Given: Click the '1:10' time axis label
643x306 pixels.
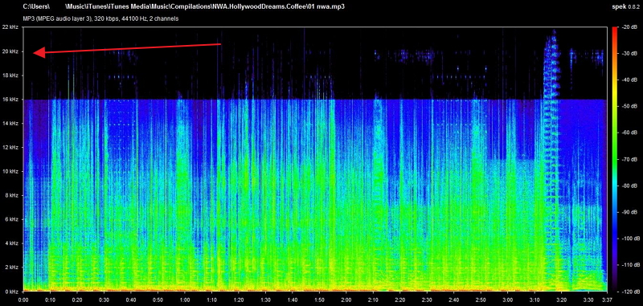Looking at the screenshot, I should pos(212,299).
